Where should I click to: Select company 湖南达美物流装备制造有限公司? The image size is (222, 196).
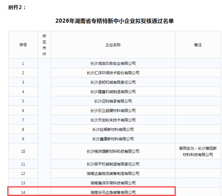[x=113, y=173]
